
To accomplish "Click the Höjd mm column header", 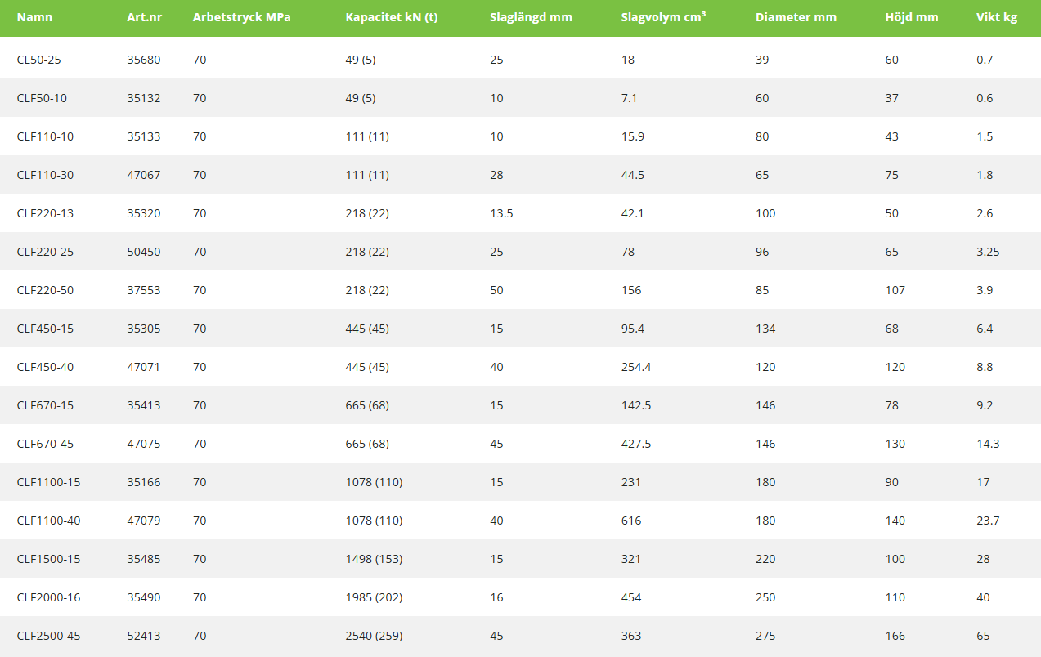I will click(912, 17).
